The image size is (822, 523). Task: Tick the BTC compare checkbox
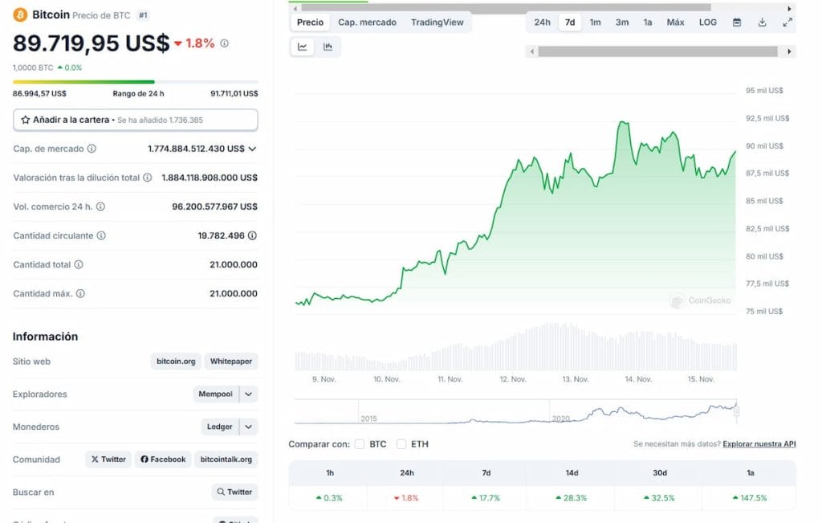point(360,444)
